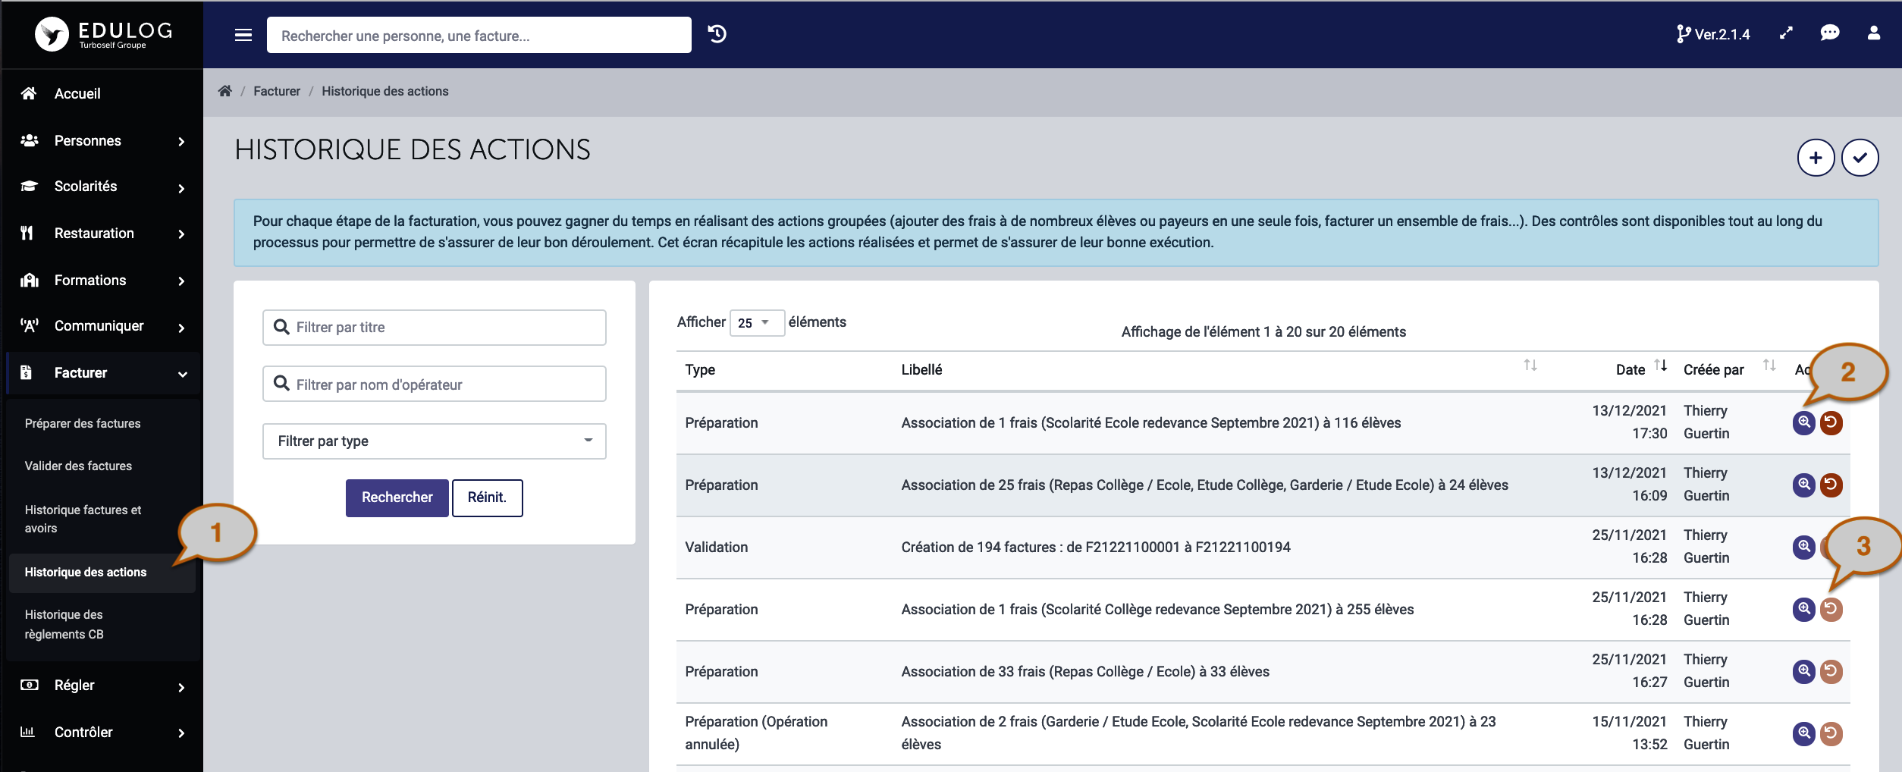Click the checkmark circle button
The height and width of the screenshot is (772, 1902).
(x=1860, y=158)
